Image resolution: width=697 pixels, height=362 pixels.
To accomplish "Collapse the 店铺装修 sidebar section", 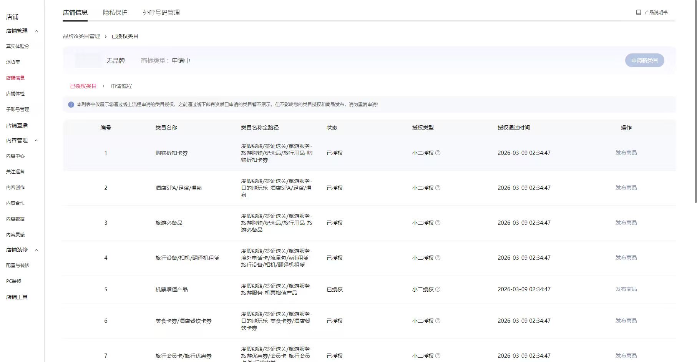I will click(x=37, y=250).
